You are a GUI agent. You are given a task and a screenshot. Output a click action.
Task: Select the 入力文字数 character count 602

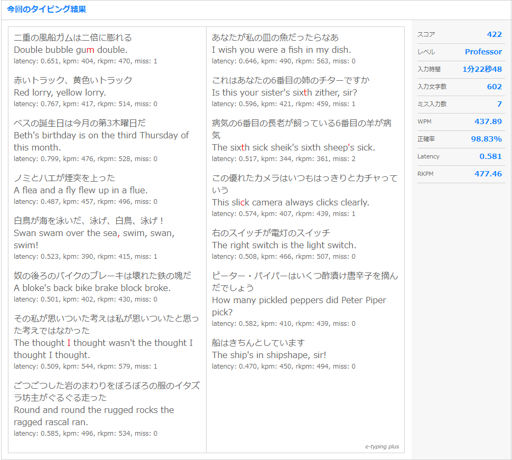click(494, 87)
